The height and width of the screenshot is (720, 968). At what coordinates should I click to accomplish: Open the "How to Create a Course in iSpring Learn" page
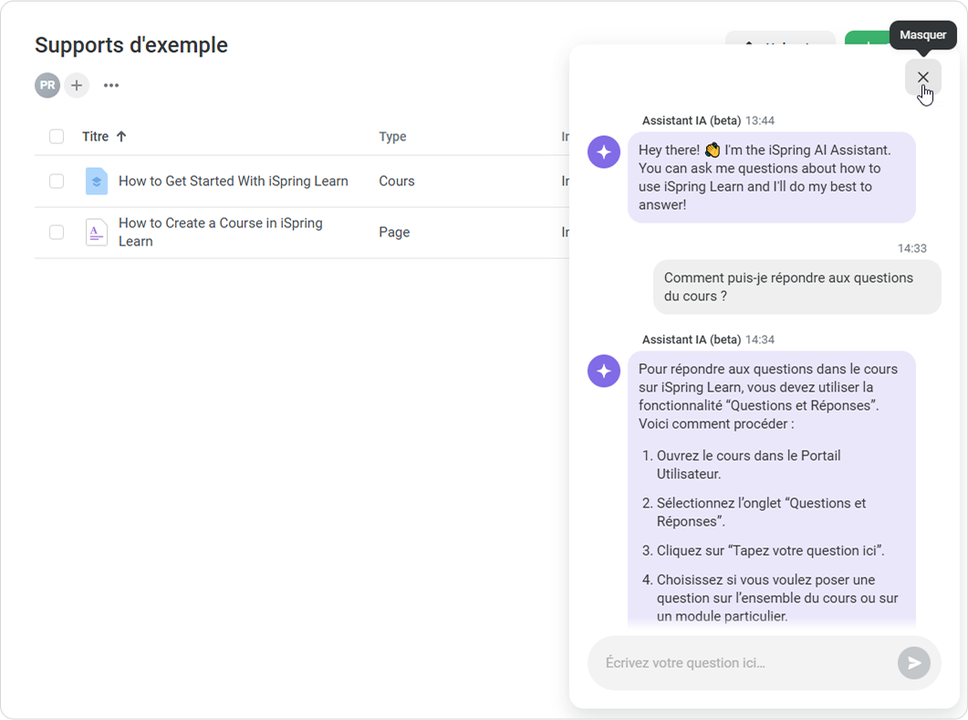pos(219,232)
